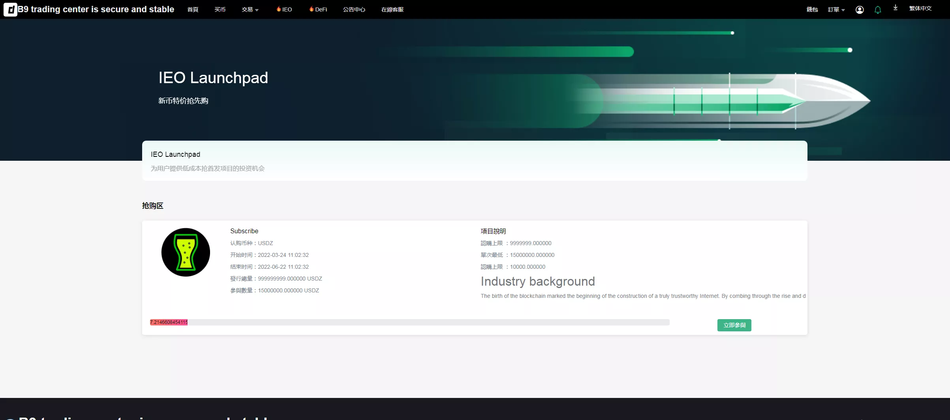Open the 买币 buy coins menu item
The image size is (950, 420).
tap(220, 9)
